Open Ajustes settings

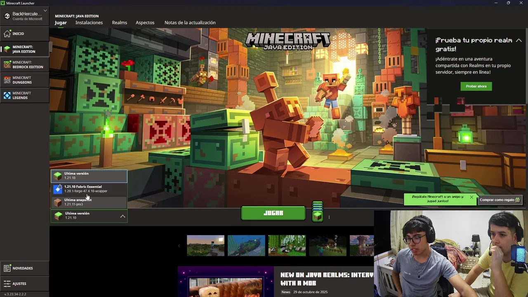click(x=25, y=283)
